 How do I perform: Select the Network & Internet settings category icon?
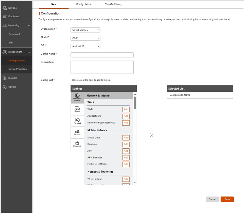tap(77, 97)
